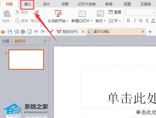156x118 pixels.
Task: Toggle italic formatting I
Action: (135, 21)
